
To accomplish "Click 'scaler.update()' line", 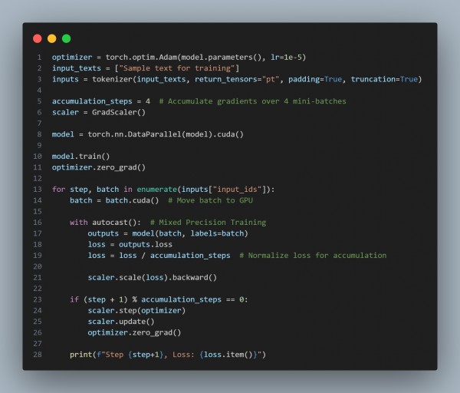I will 121,322.
